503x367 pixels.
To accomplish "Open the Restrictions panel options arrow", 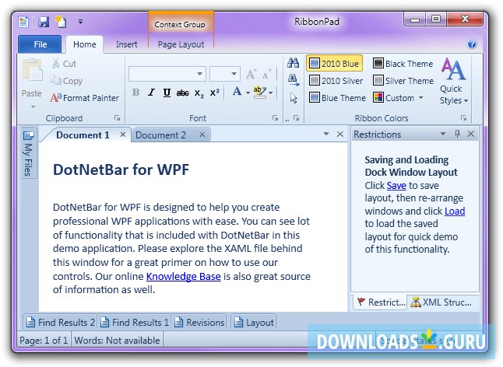I will point(443,134).
